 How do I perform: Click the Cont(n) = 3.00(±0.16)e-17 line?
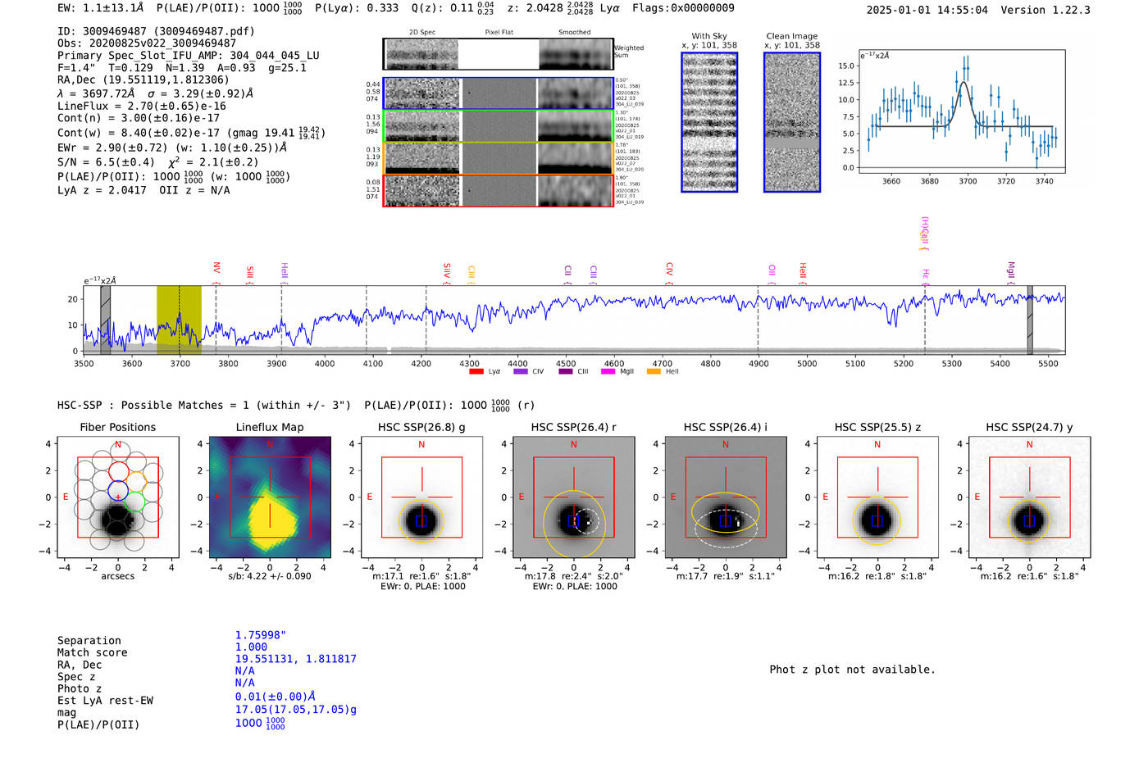pos(139,118)
